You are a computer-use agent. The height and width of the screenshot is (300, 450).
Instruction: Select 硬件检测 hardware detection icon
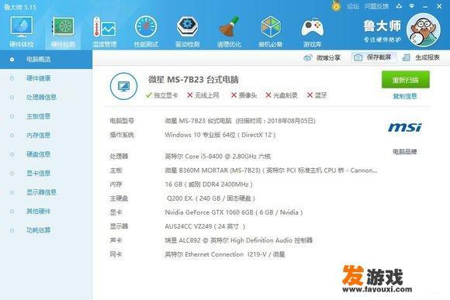pos(63,32)
